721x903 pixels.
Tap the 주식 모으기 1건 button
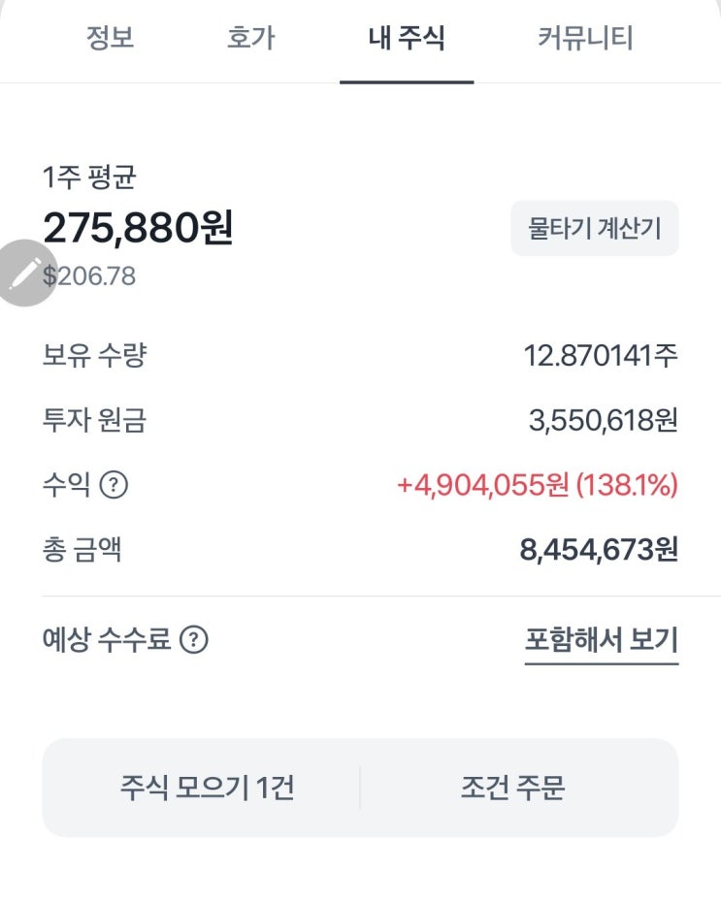pyautogui.click(x=207, y=788)
